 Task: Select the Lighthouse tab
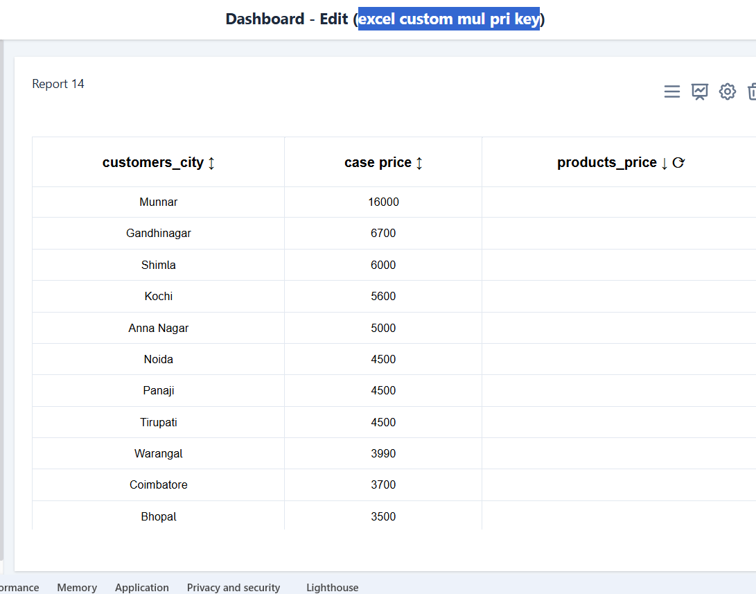[x=333, y=587]
